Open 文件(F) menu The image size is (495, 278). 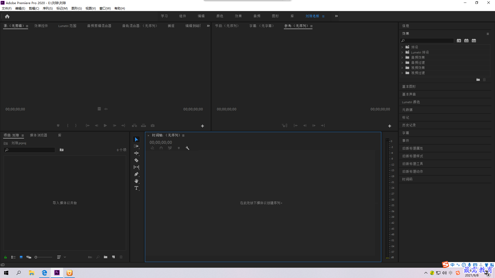(7, 8)
